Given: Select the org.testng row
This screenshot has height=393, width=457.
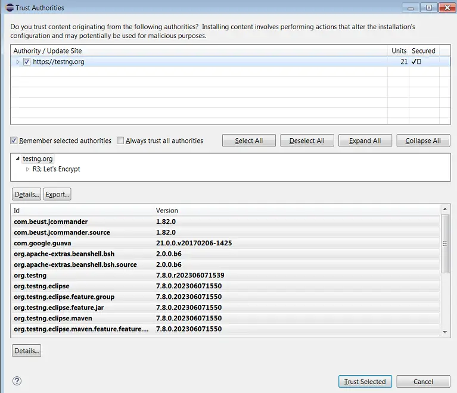Looking at the screenshot, I should (226, 275).
